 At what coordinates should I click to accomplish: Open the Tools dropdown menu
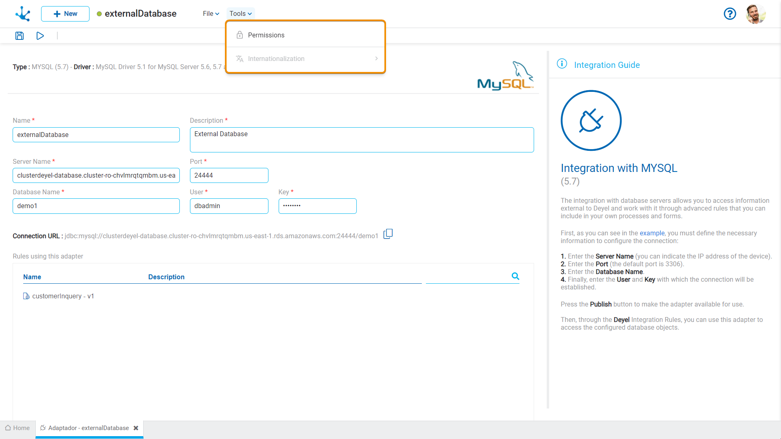(241, 13)
